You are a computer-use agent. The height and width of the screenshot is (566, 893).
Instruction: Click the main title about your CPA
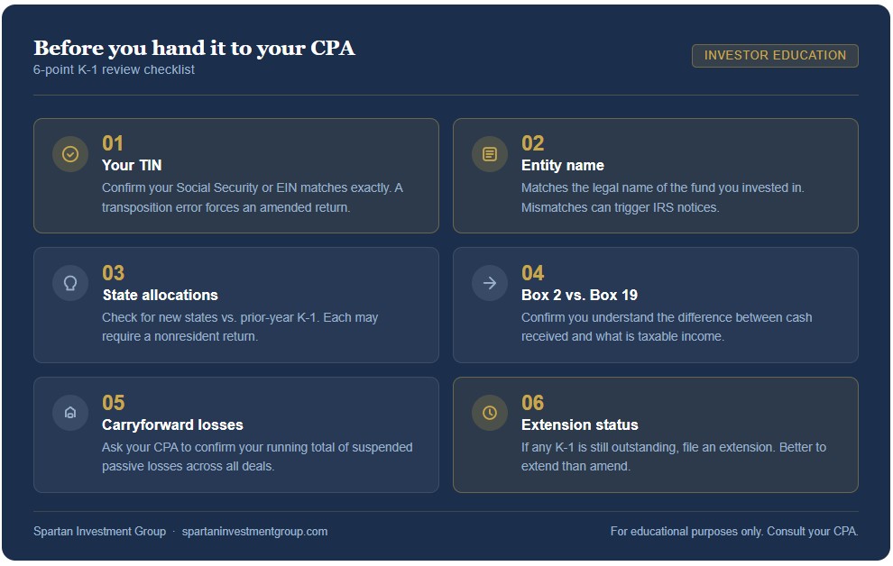pos(194,49)
